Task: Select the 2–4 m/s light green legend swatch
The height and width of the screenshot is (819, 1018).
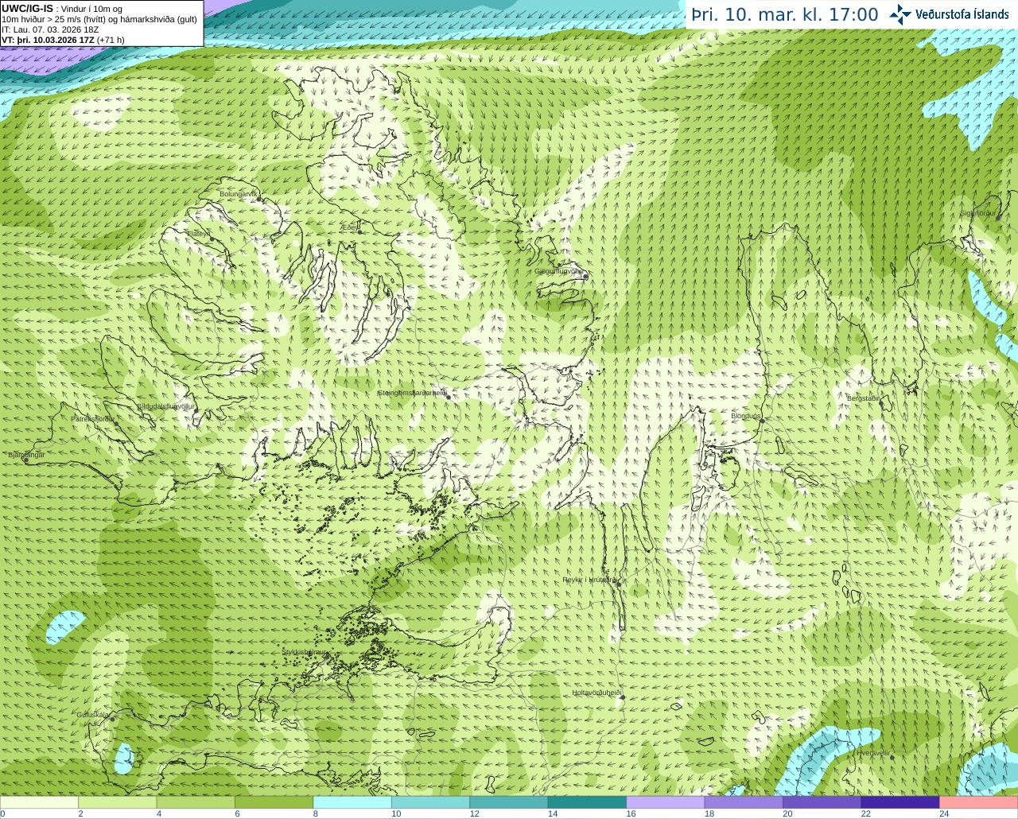Action: pyautogui.click(x=118, y=802)
